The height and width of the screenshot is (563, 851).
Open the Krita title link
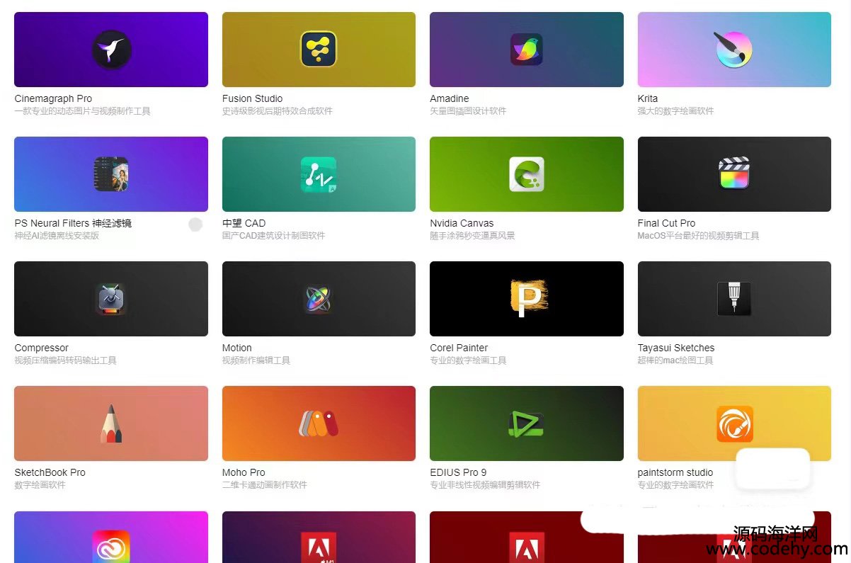[648, 98]
